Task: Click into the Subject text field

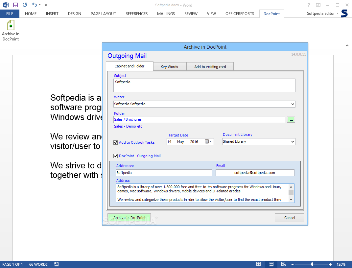Action: coord(204,85)
